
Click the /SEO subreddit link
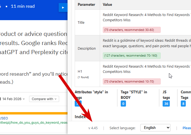tap(4, 118)
